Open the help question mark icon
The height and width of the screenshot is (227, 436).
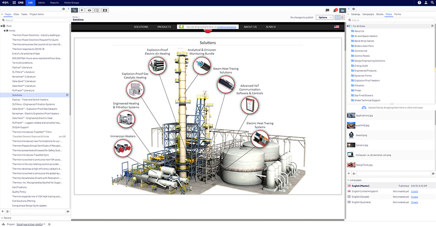click(419, 3)
